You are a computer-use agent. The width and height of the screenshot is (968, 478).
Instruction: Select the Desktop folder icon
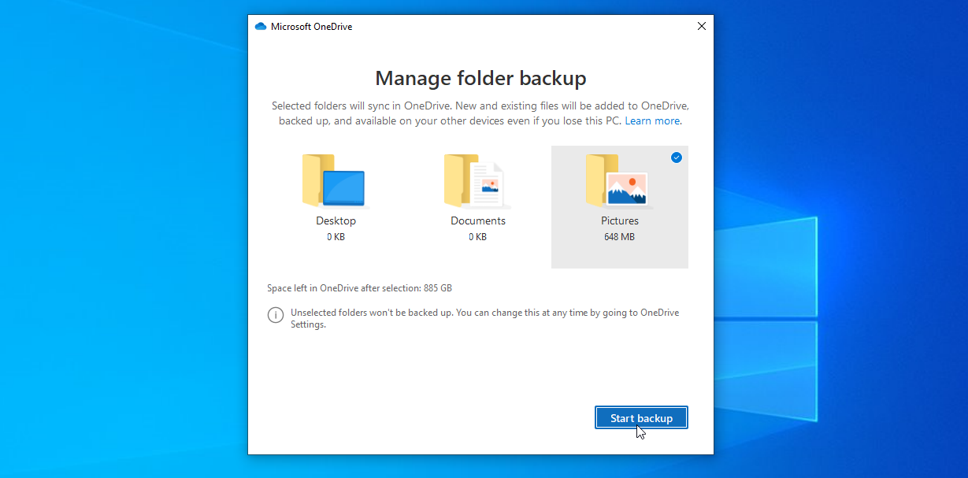tap(334, 181)
